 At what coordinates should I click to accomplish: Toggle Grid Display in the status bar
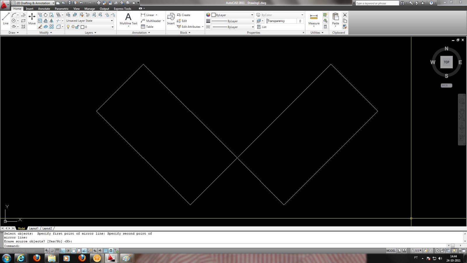[x=57, y=250]
